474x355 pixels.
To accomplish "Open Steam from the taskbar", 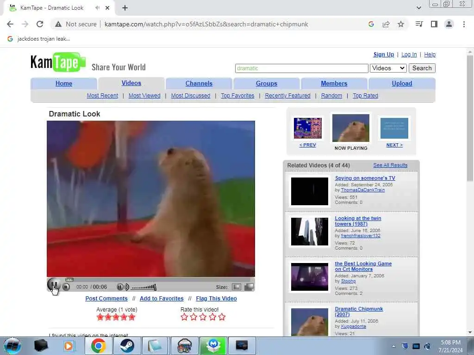I will pyautogui.click(x=127, y=346).
